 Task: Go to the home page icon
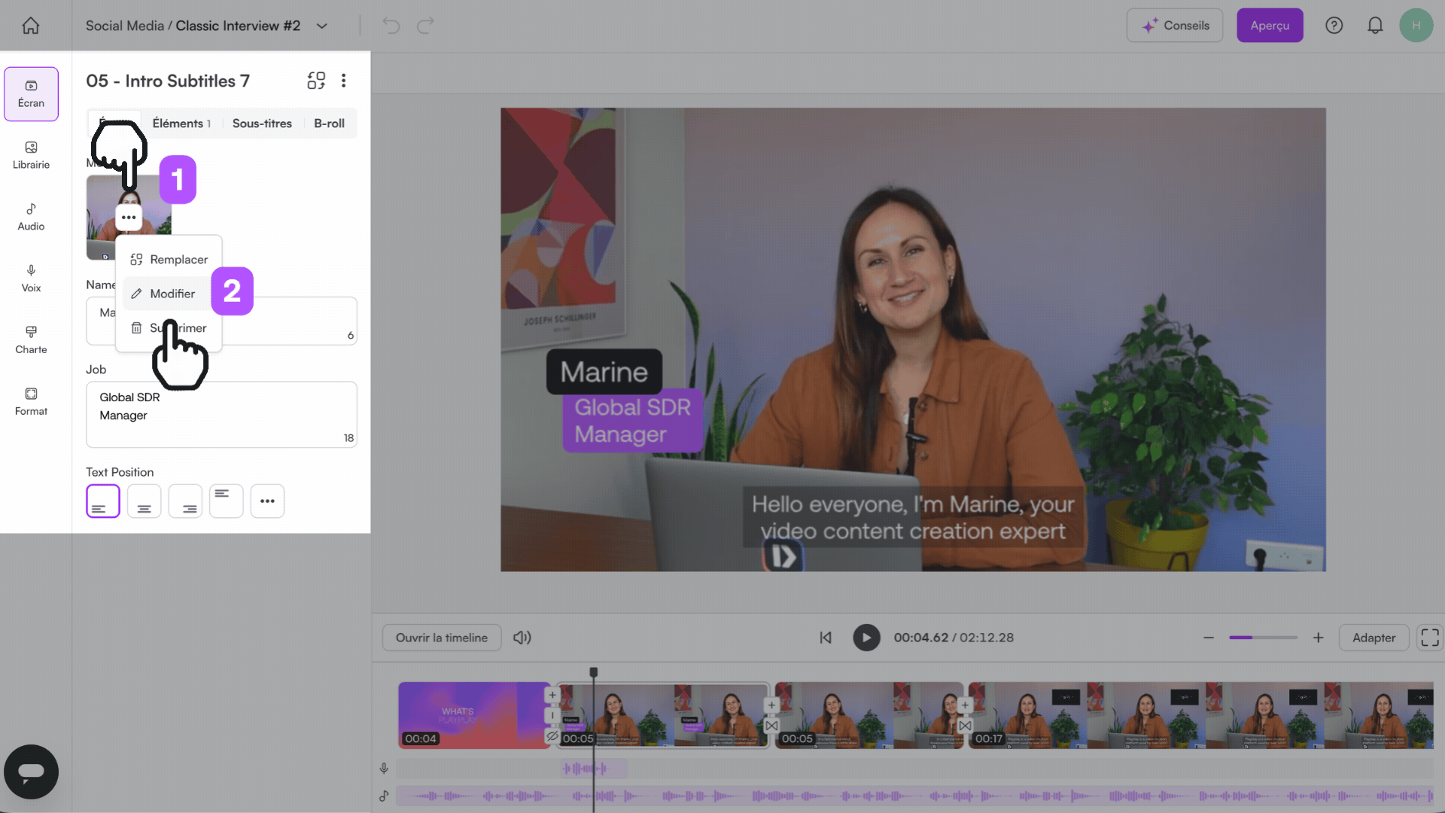tap(31, 26)
